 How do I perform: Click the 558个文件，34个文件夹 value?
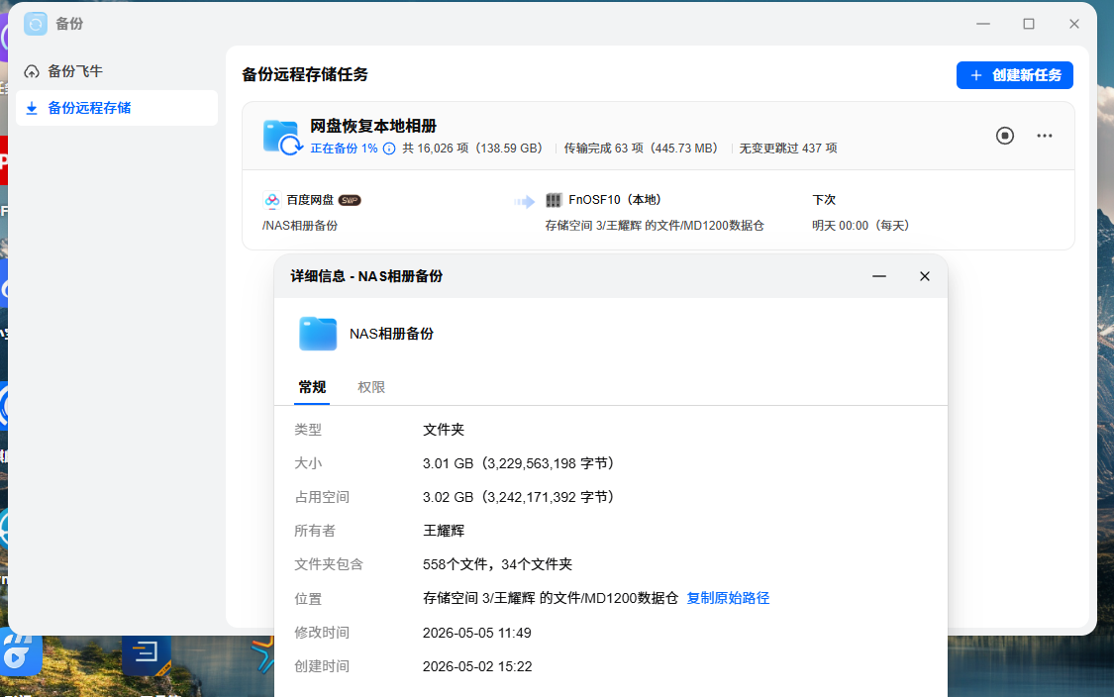point(497,565)
